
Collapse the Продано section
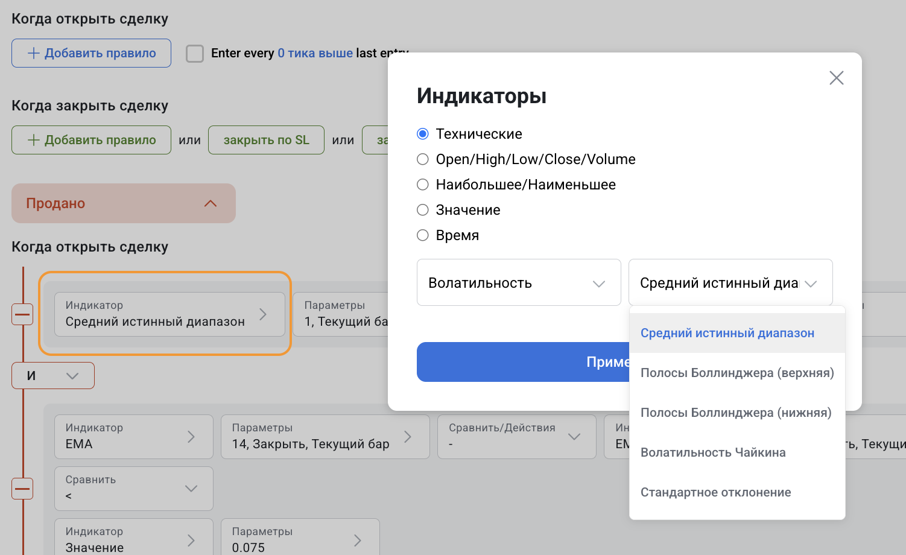coord(124,203)
